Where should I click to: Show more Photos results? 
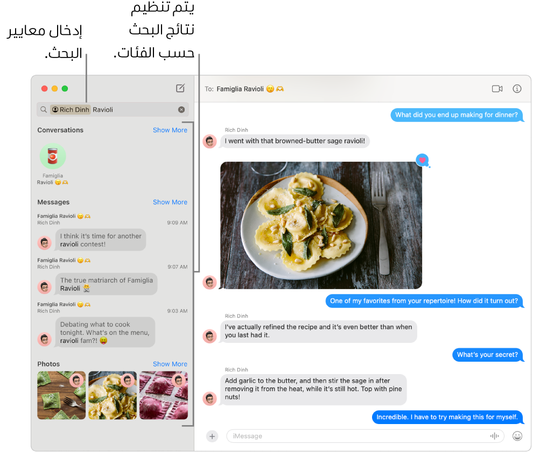pos(170,364)
